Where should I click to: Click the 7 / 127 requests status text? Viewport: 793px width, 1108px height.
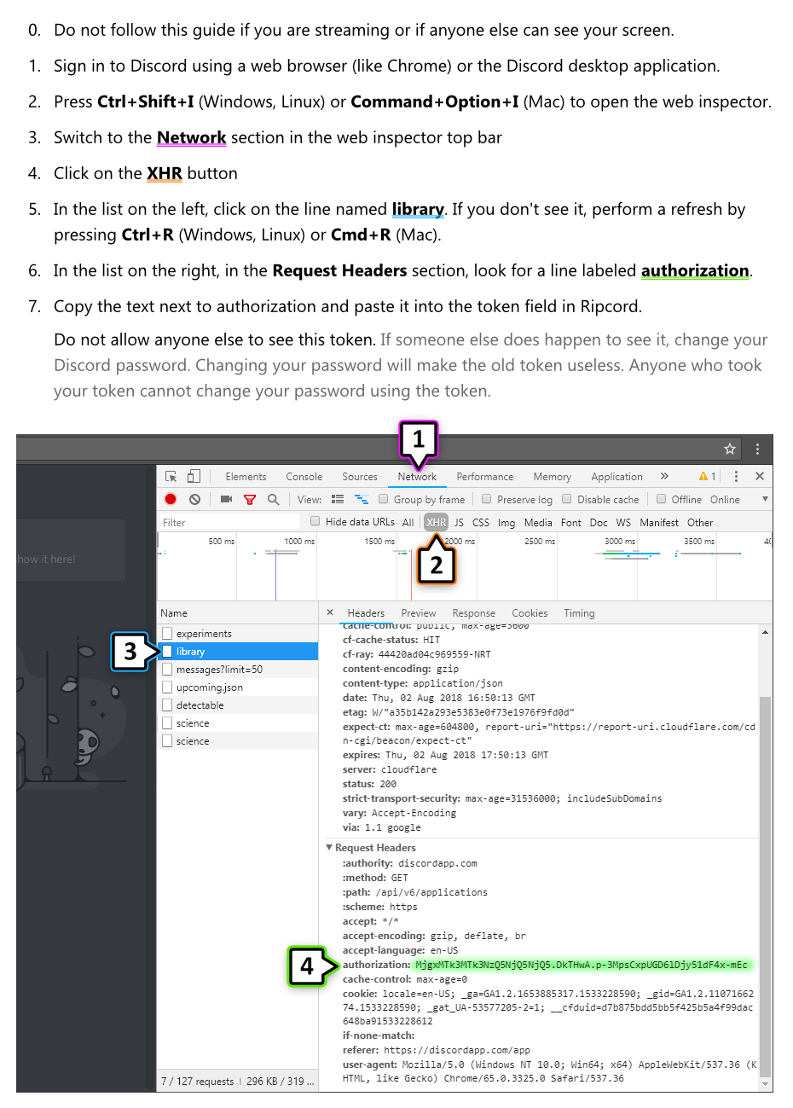[x=197, y=1082]
